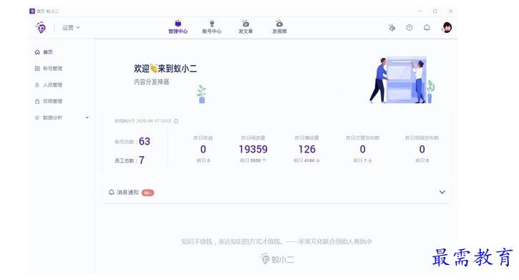The image size is (519, 280).
Task: Open the help question mark icon
Action: point(409,27)
